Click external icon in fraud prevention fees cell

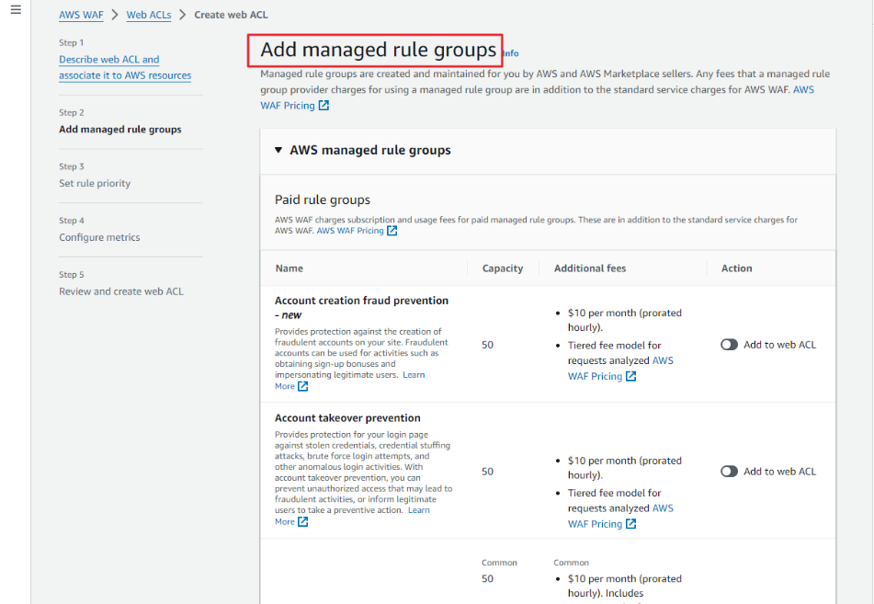tap(631, 376)
